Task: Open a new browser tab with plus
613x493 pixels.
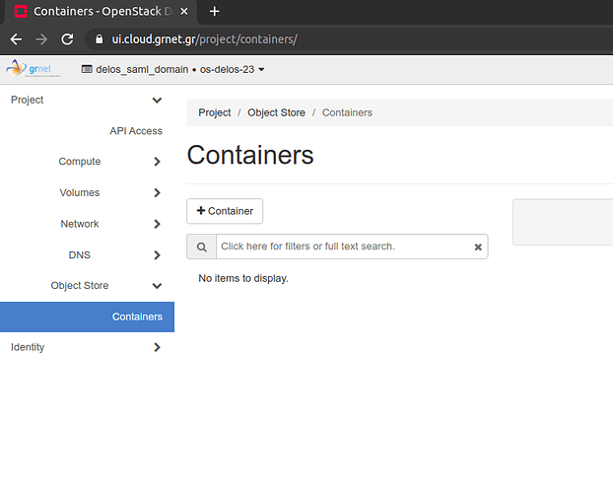Action: pyautogui.click(x=215, y=12)
